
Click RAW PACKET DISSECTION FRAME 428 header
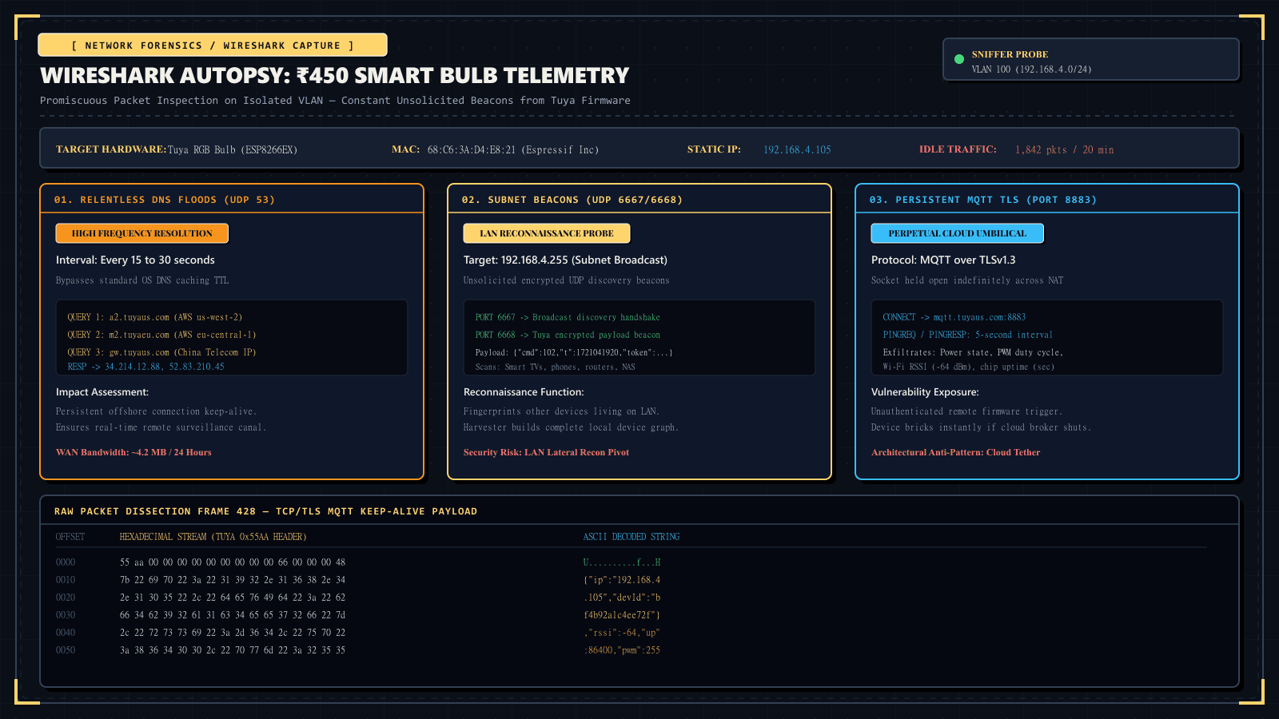(x=265, y=511)
